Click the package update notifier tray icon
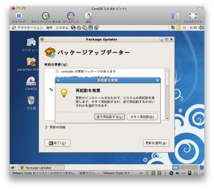 (x=173, y=28)
